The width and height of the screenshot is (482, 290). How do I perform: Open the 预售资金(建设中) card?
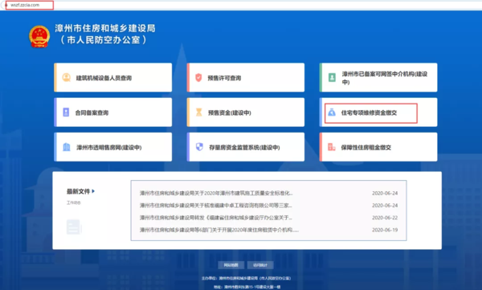246,112
